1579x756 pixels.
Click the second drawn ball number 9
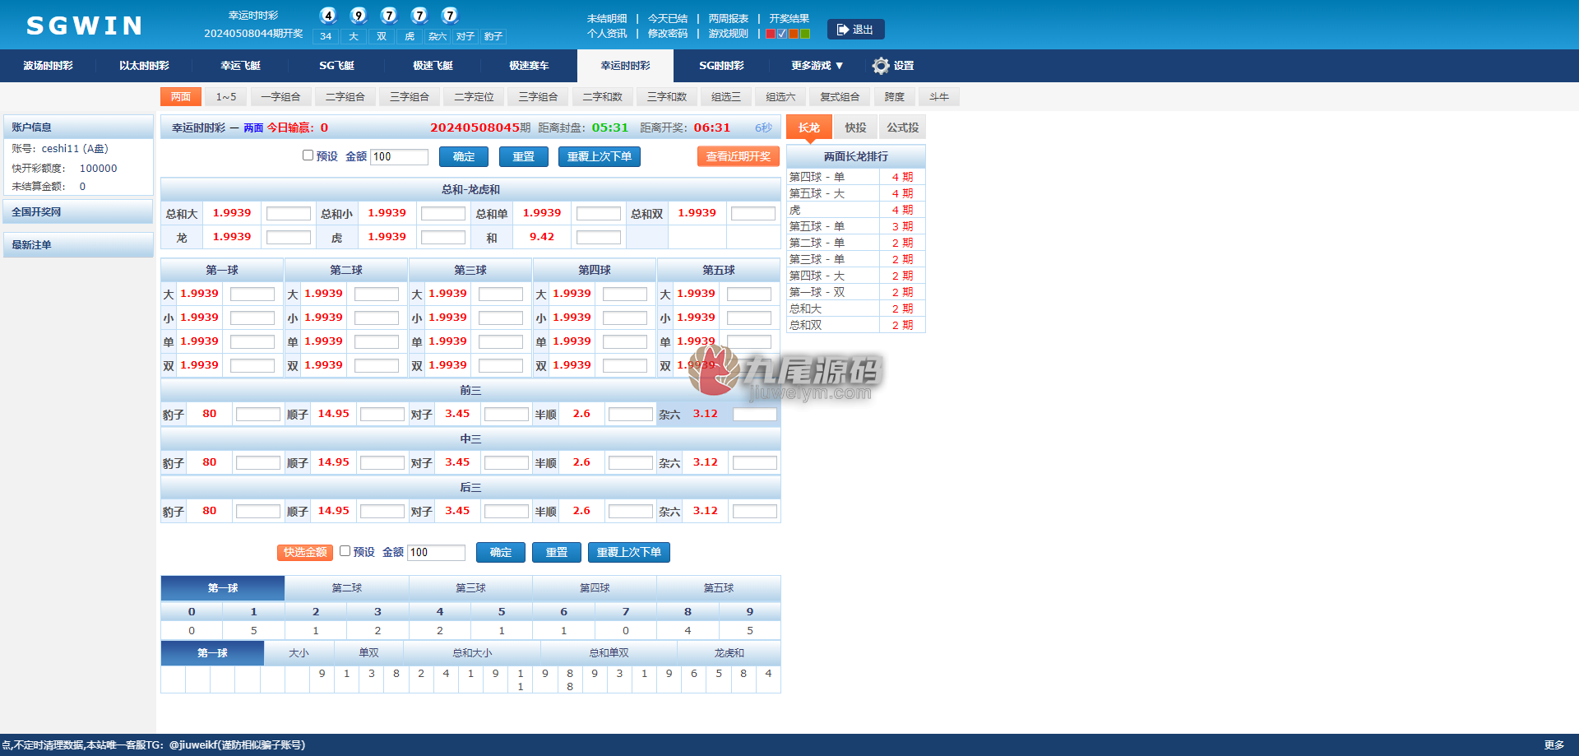359,15
